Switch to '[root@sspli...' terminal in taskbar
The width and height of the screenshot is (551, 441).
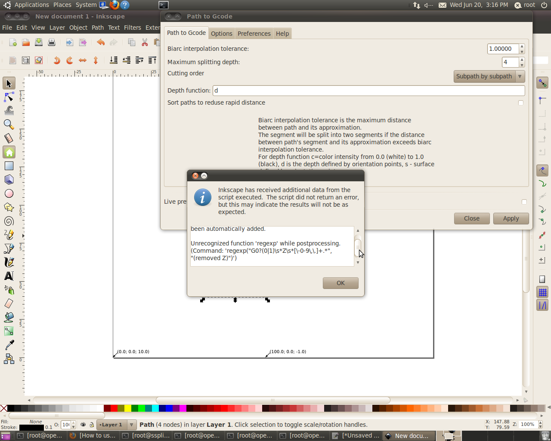pyautogui.click(x=146, y=435)
